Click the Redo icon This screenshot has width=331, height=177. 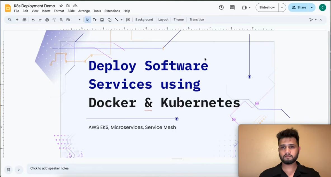tap(40, 20)
